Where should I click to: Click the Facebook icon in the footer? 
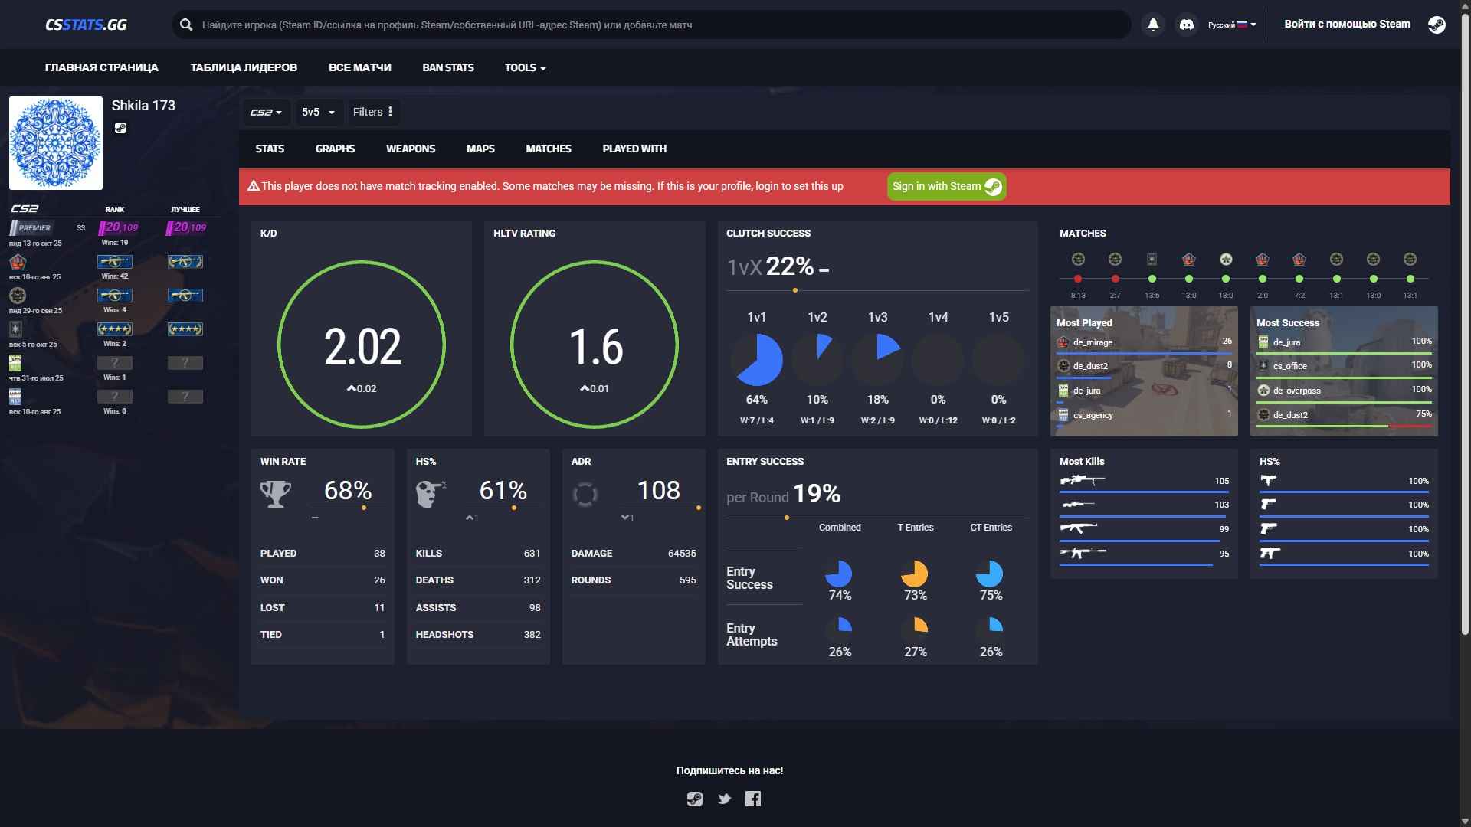pos(753,798)
